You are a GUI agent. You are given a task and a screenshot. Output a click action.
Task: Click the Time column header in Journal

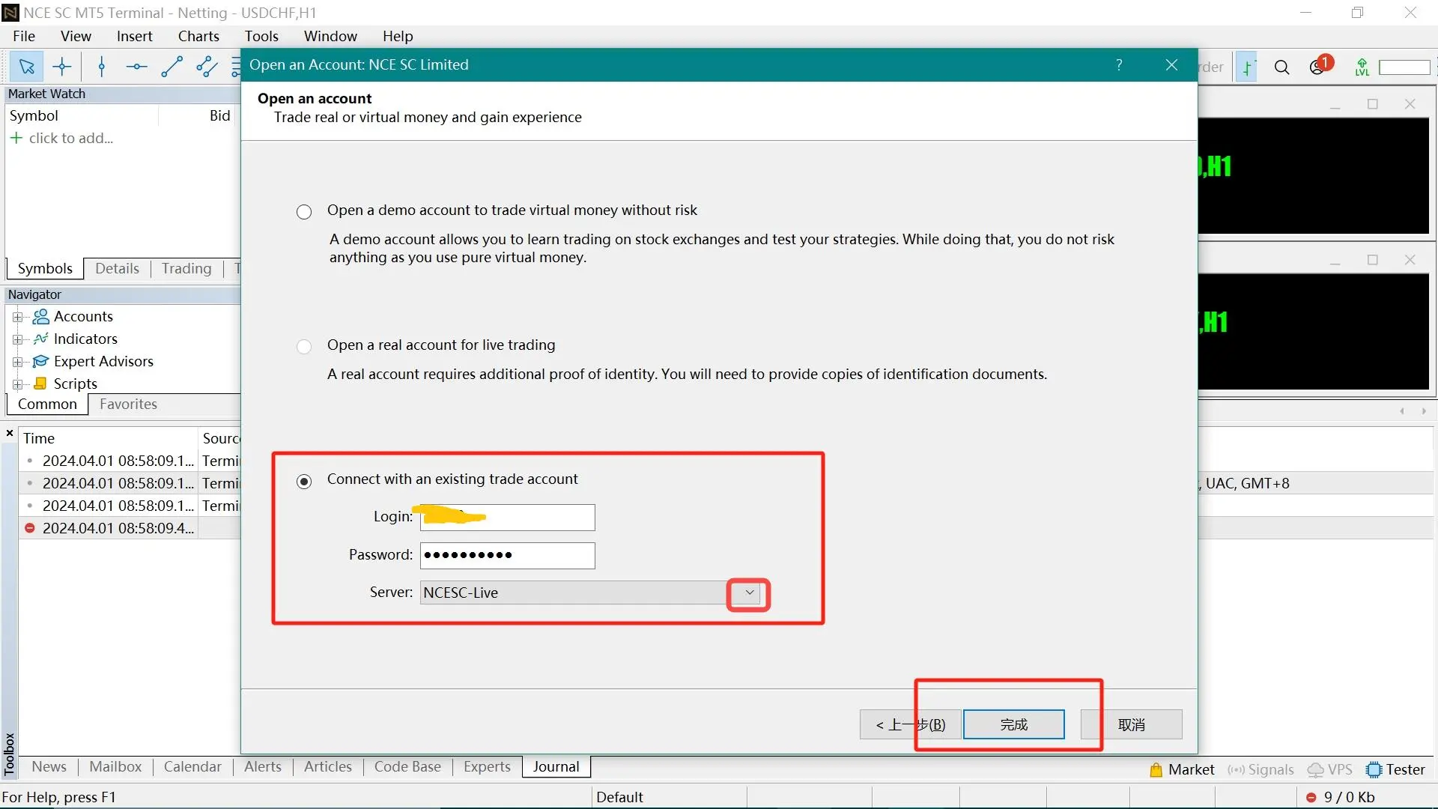point(108,439)
